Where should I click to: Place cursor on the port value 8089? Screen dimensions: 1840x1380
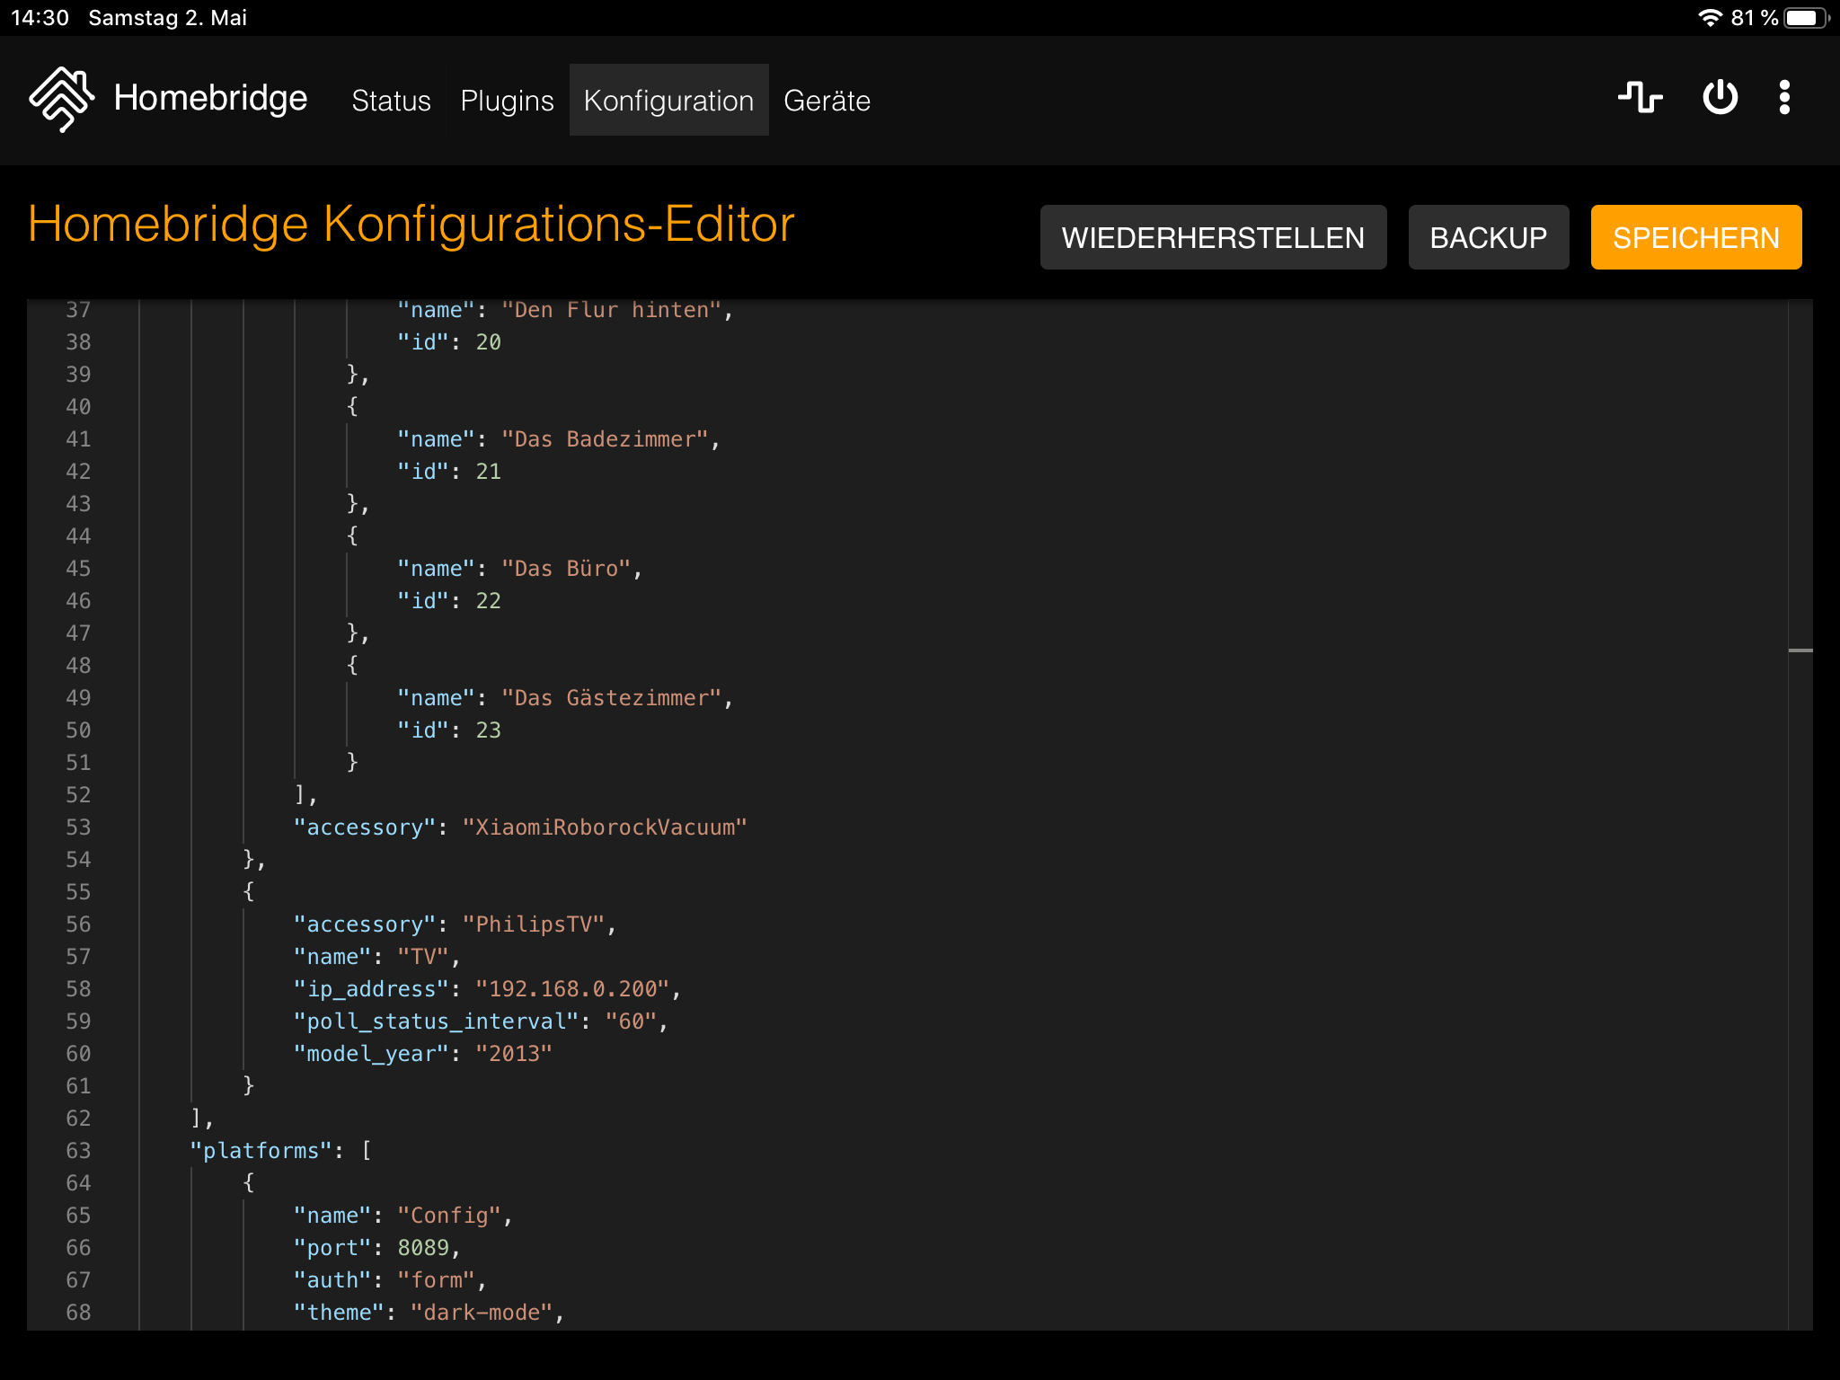pyautogui.click(x=422, y=1248)
